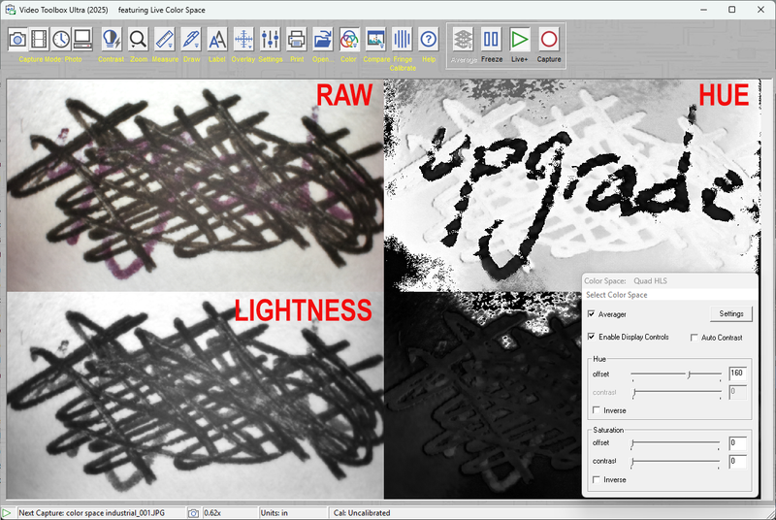Select the time-lapse clock capture mode

60,40
